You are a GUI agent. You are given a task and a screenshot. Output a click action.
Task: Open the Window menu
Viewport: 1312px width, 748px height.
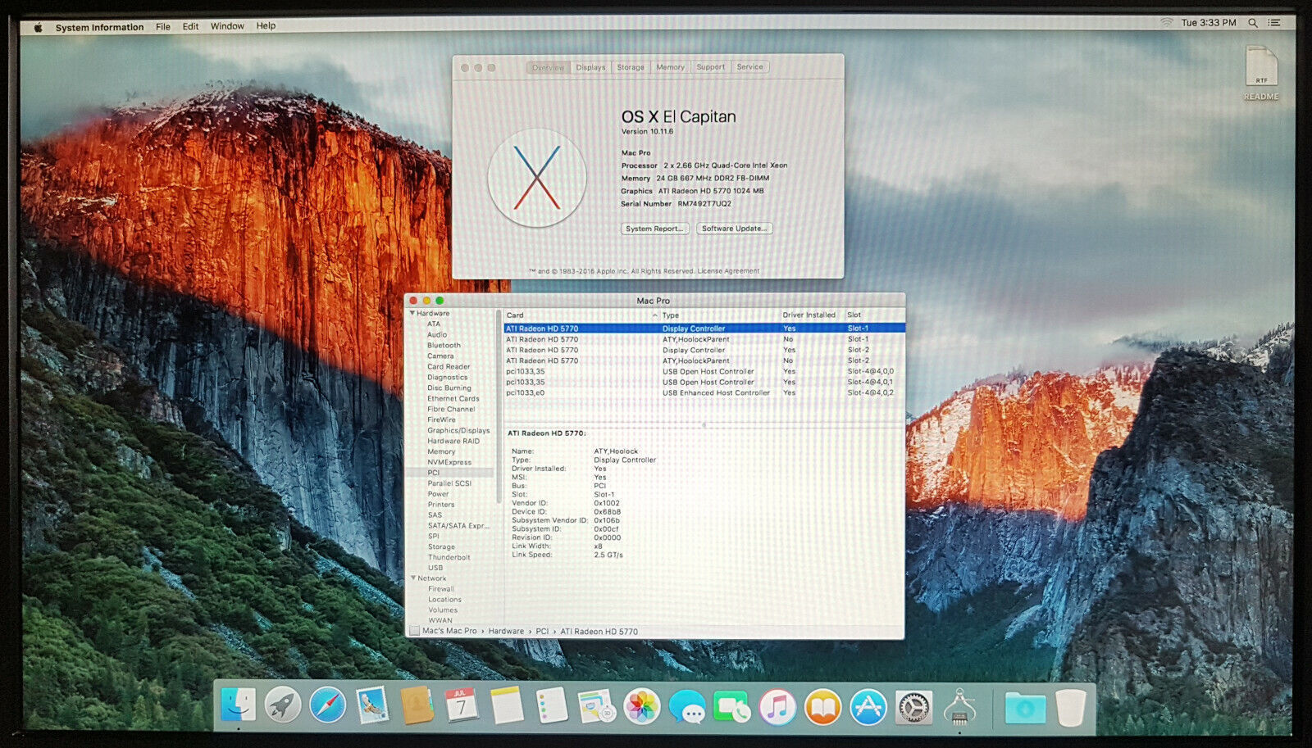pyautogui.click(x=227, y=26)
